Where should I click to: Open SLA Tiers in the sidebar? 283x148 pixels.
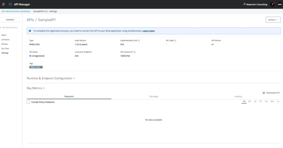pos(5,48)
